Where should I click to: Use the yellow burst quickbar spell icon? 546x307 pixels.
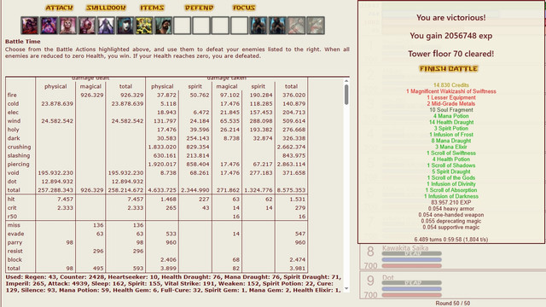click(x=144, y=26)
